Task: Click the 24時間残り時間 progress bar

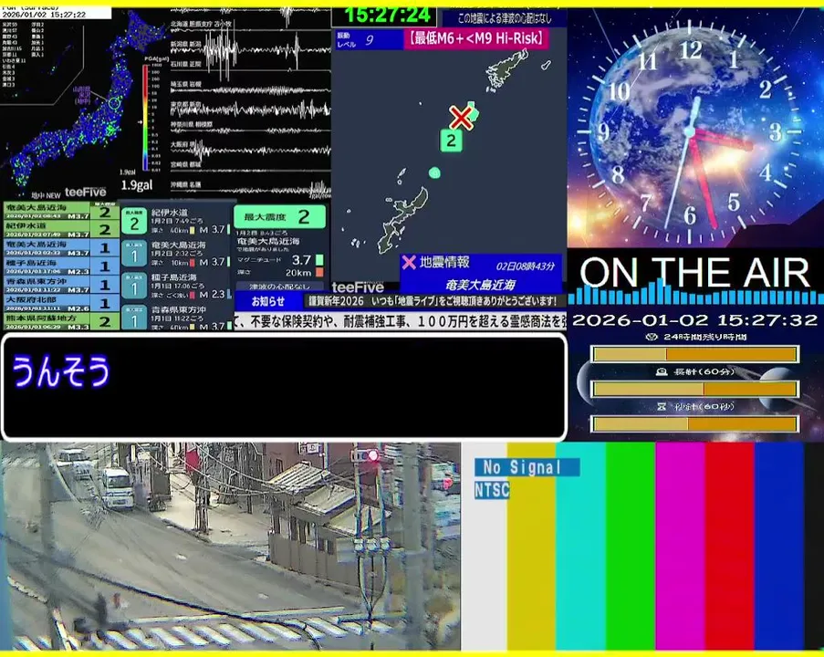Action: tap(694, 354)
